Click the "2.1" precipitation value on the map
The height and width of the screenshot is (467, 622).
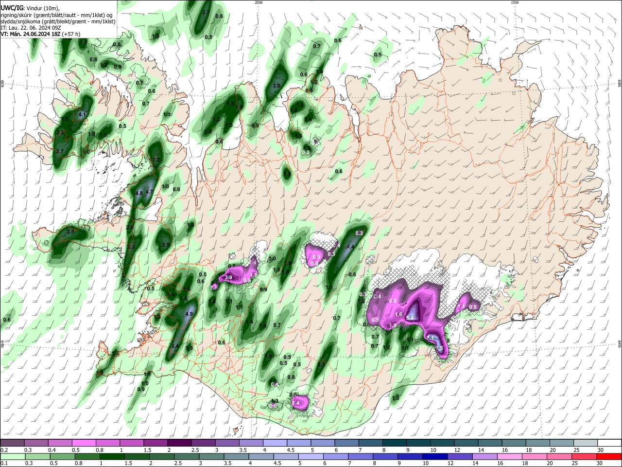click(x=321, y=364)
